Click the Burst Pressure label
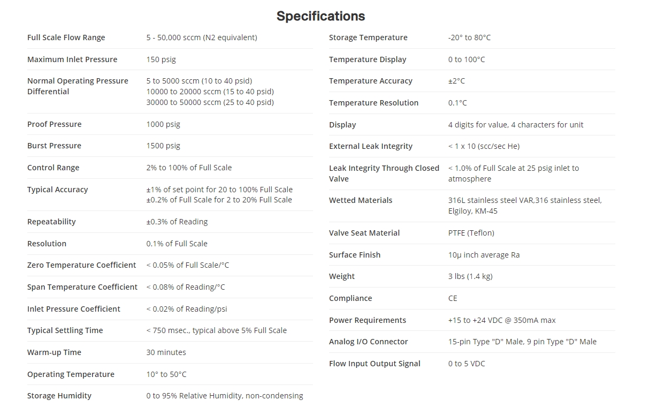The width and height of the screenshot is (649, 415). click(54, 146)
